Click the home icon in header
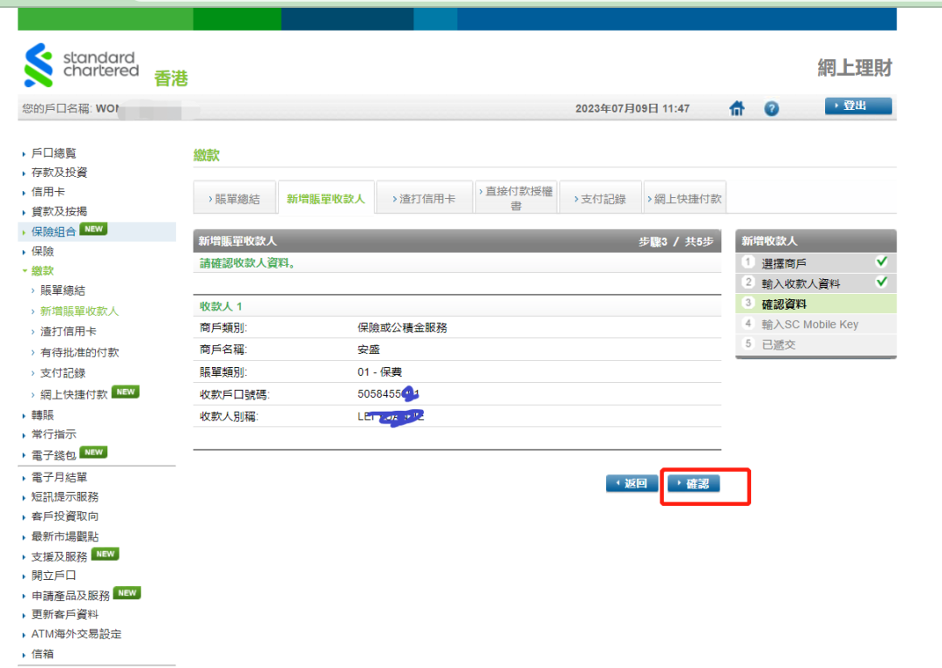 (x=737, y=108)
